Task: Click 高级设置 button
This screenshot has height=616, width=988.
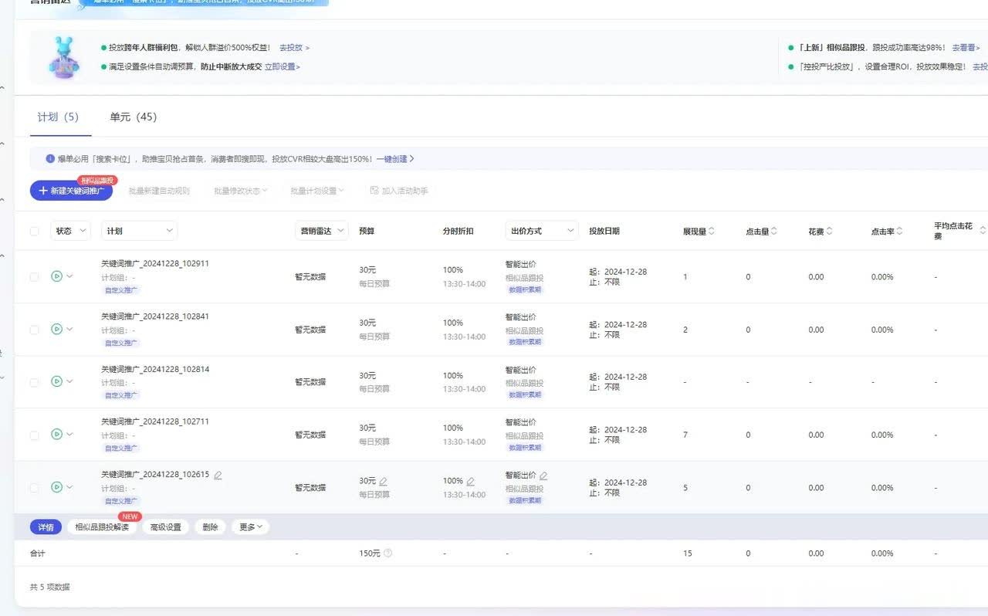Action: (x=166, y=527)
